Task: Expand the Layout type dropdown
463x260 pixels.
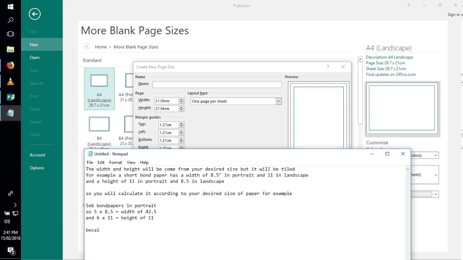Action: [279, 101]
